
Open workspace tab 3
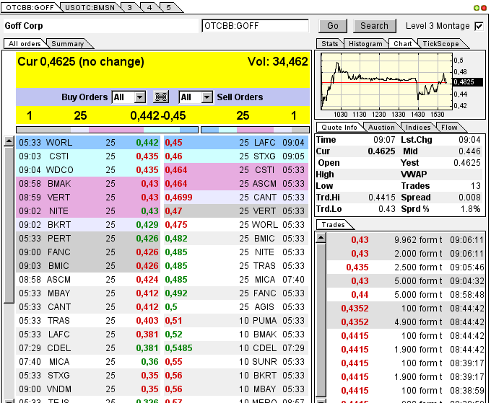[x=130, y=7]
